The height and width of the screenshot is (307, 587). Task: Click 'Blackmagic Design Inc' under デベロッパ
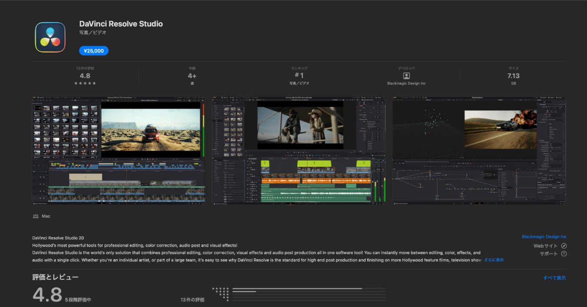point(406,83)
